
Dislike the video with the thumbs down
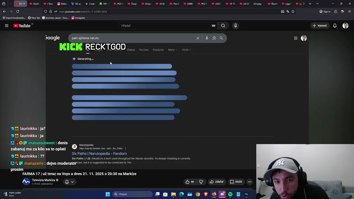(x=201, y=182)
